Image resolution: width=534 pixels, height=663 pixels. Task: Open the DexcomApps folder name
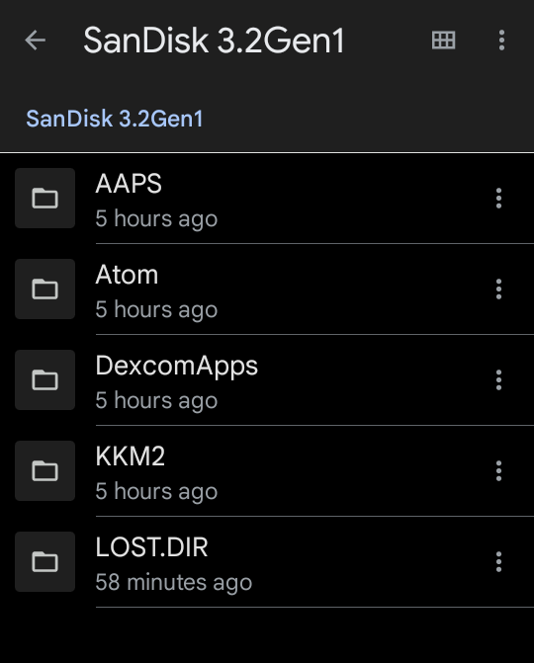coord(177,367)
